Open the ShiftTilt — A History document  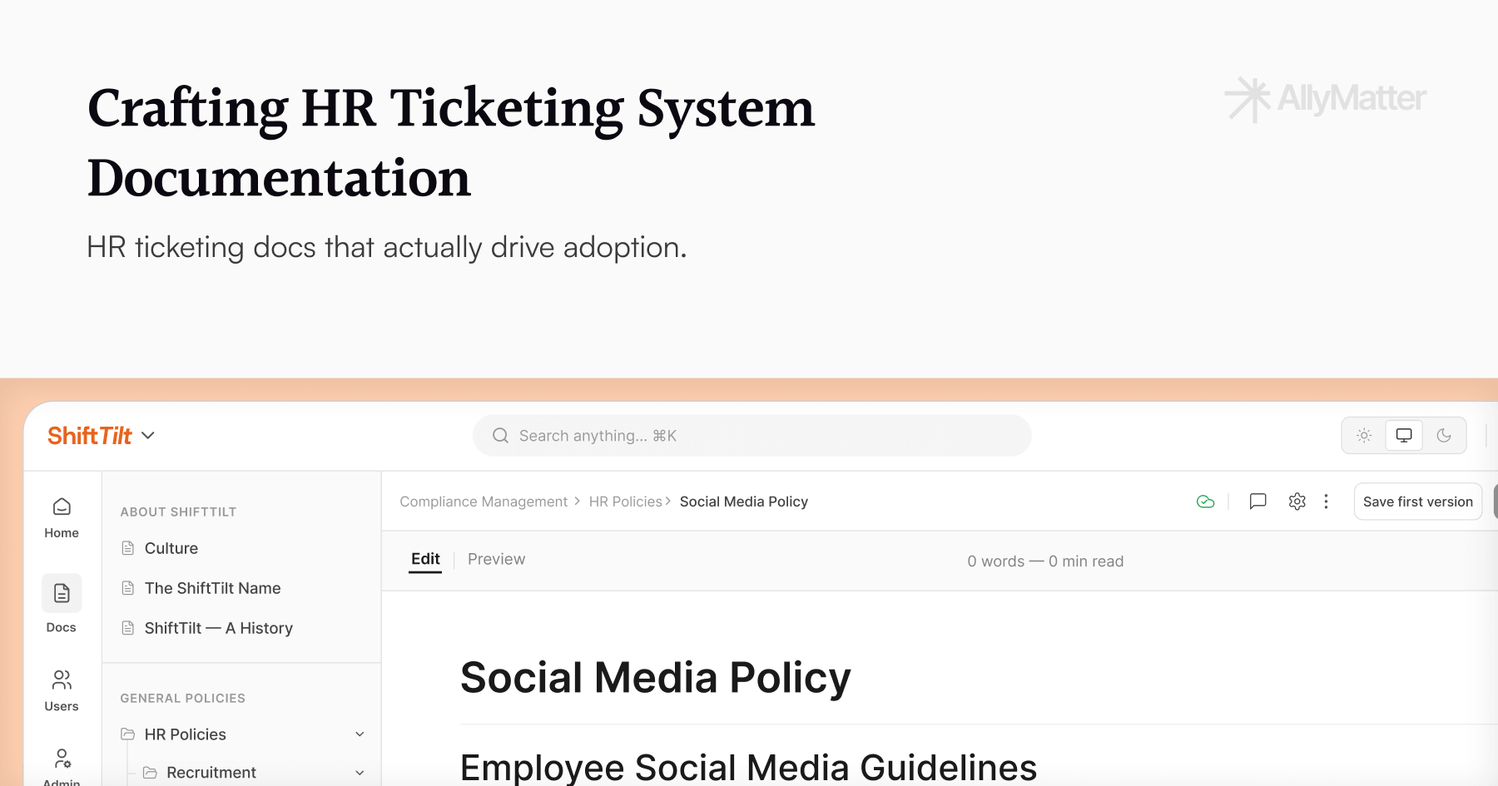click(219, 628)
